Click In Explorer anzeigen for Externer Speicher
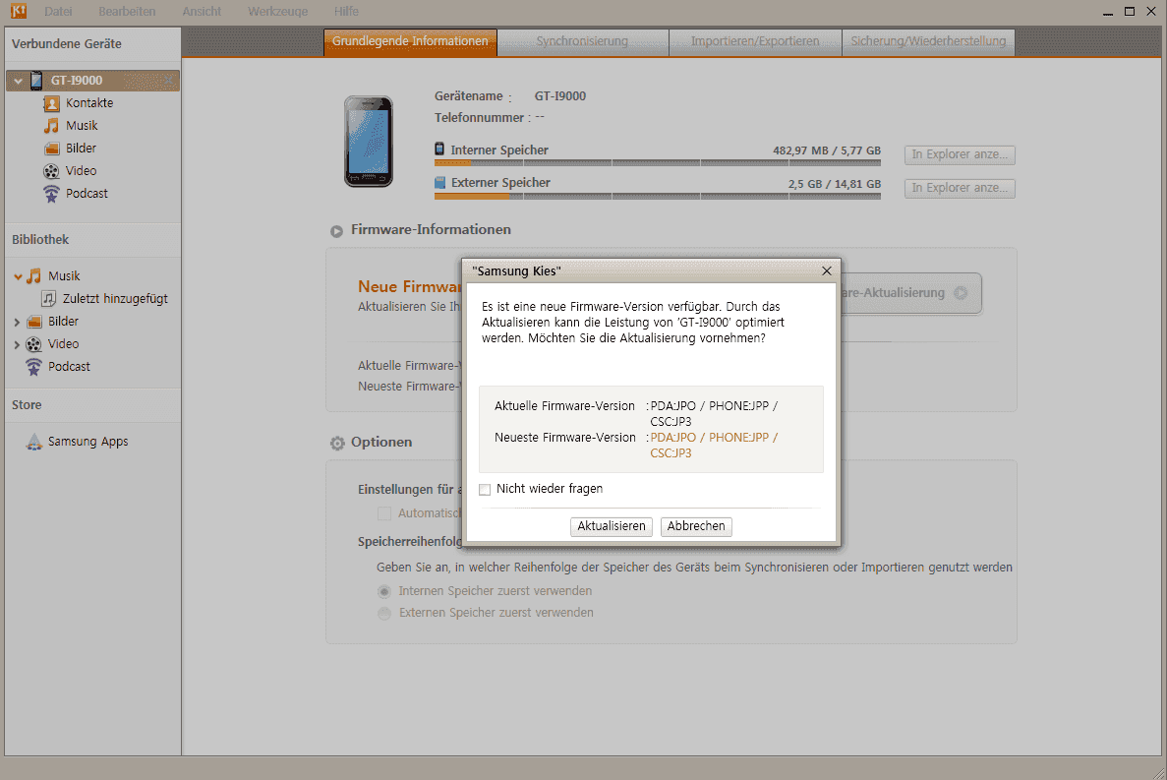The height and width of the screenshot is (780, 1167). coord(960,188)
